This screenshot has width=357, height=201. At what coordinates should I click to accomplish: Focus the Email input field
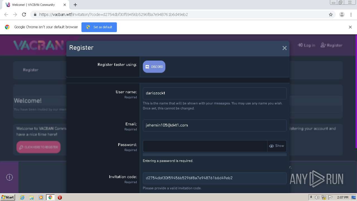[x=214, y=125]
